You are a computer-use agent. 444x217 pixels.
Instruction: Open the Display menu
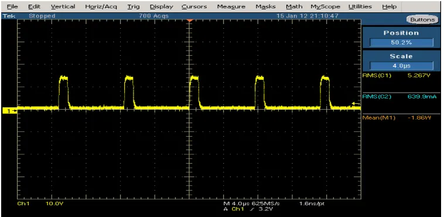tap(162, 6)
